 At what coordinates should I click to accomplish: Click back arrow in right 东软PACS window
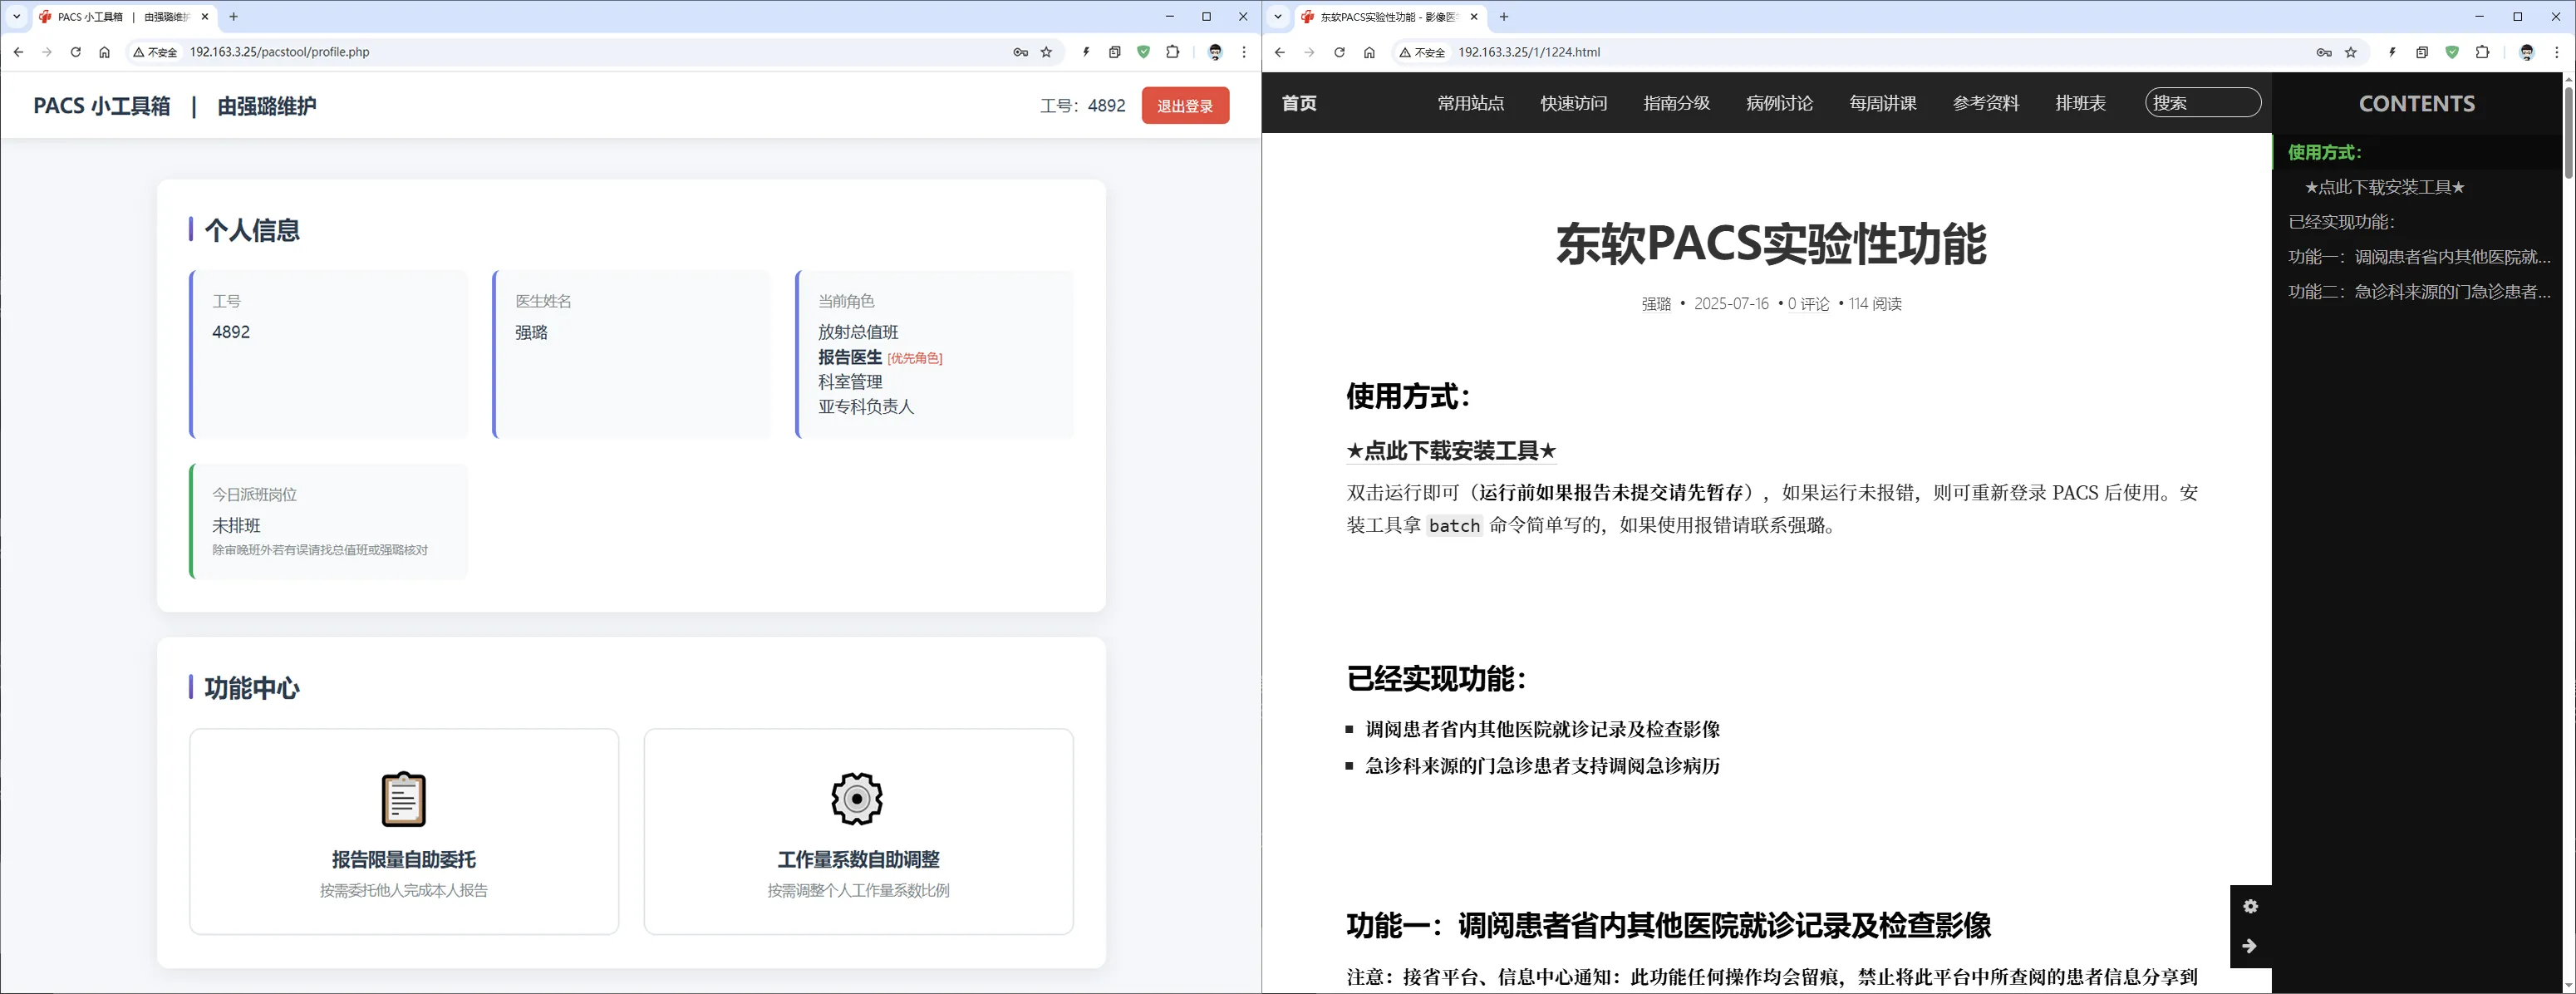point(1280,52)
